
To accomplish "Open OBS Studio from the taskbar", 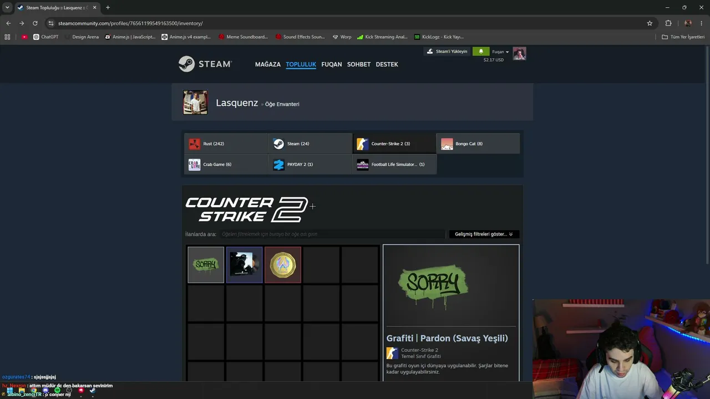I will click(69, 391).
